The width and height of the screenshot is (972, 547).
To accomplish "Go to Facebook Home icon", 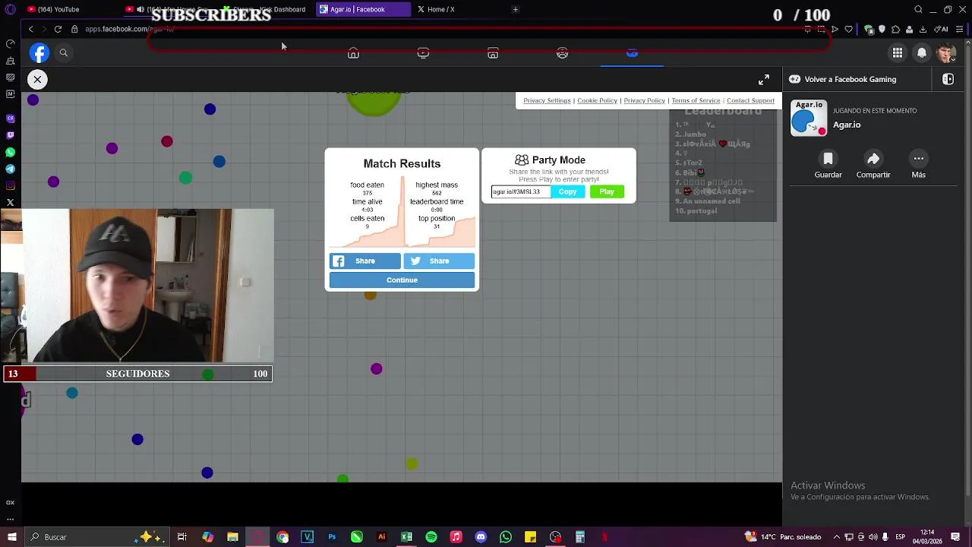I will pos(353,53).
